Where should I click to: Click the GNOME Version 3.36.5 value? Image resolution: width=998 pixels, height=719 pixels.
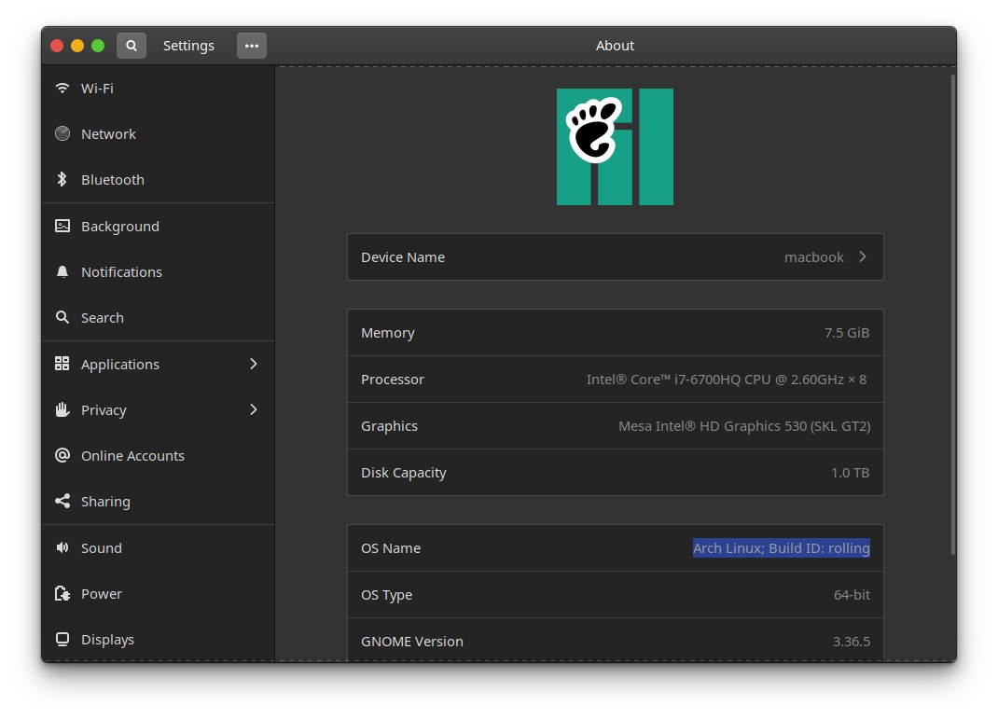[x=851, y=642]
